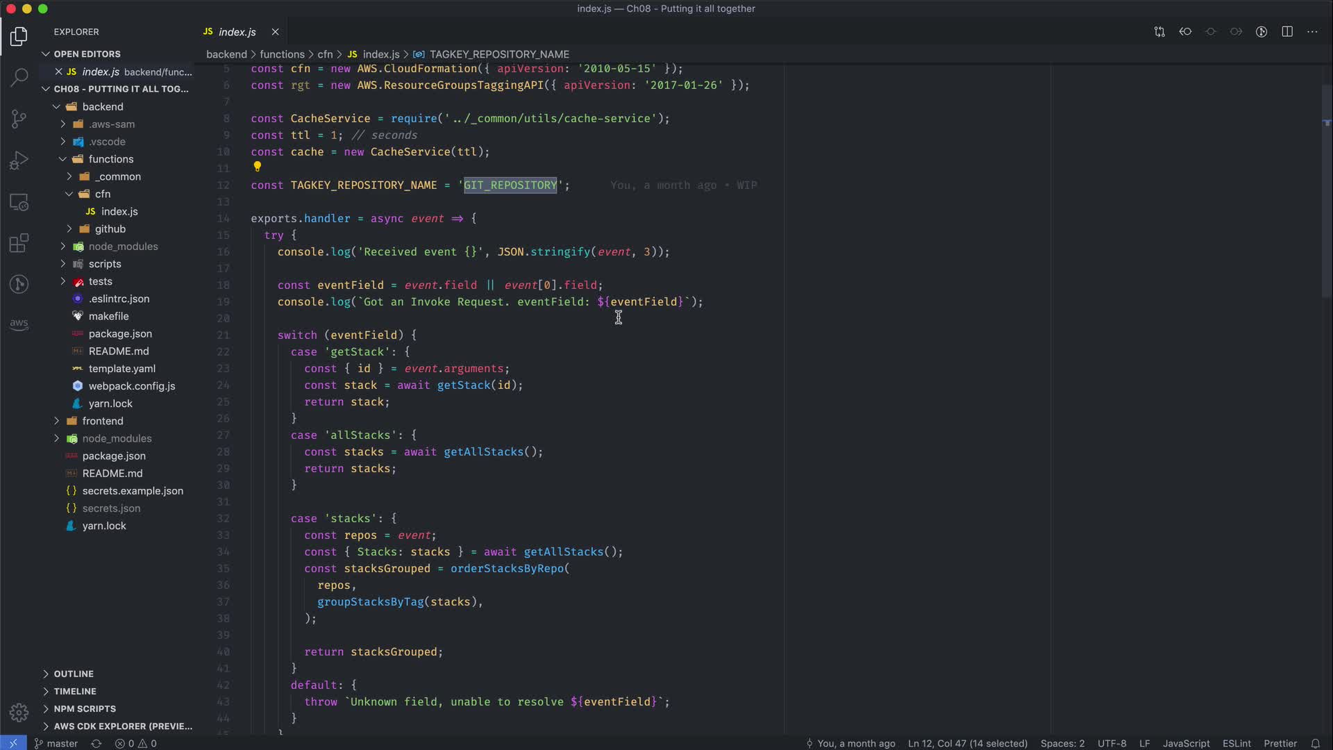
Task: Close the index.js editor tab
Action: 275,32
